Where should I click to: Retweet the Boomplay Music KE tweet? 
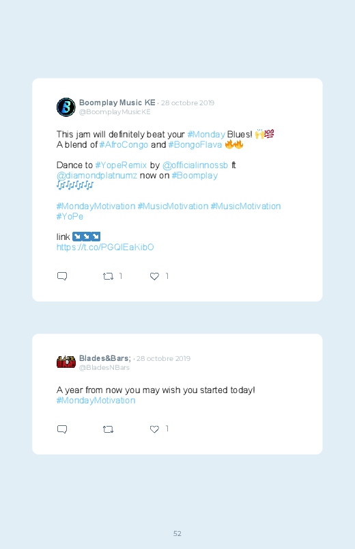coord(108,276)
